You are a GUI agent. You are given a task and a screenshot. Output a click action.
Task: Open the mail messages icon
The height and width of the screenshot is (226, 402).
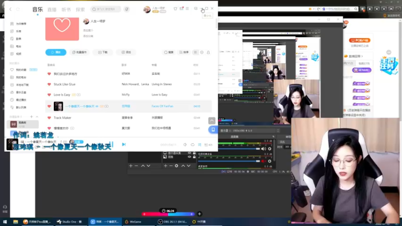pos(181,9)
